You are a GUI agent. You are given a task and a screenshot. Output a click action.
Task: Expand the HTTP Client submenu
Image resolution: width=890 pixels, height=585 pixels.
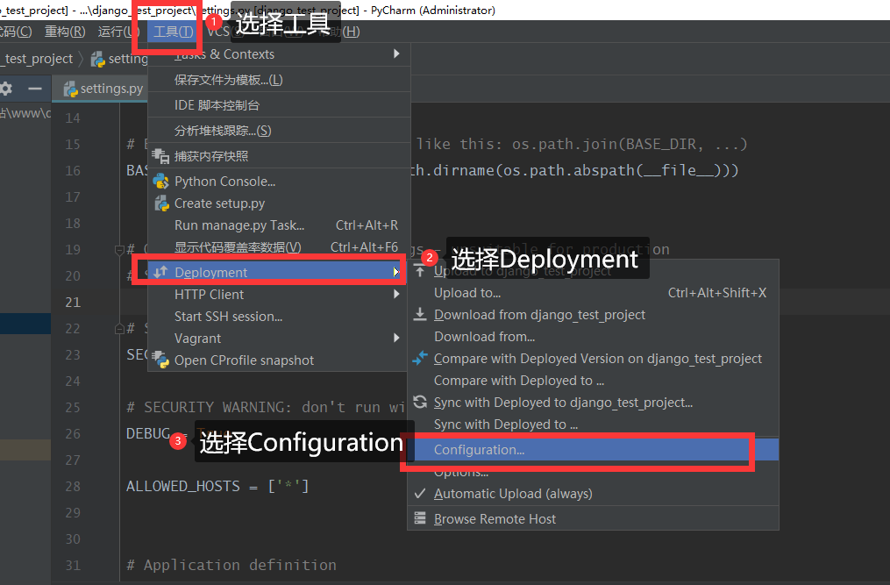396,295
